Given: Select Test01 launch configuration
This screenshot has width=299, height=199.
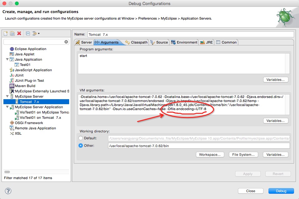Looking at the screenshot, I should [25, 65].
